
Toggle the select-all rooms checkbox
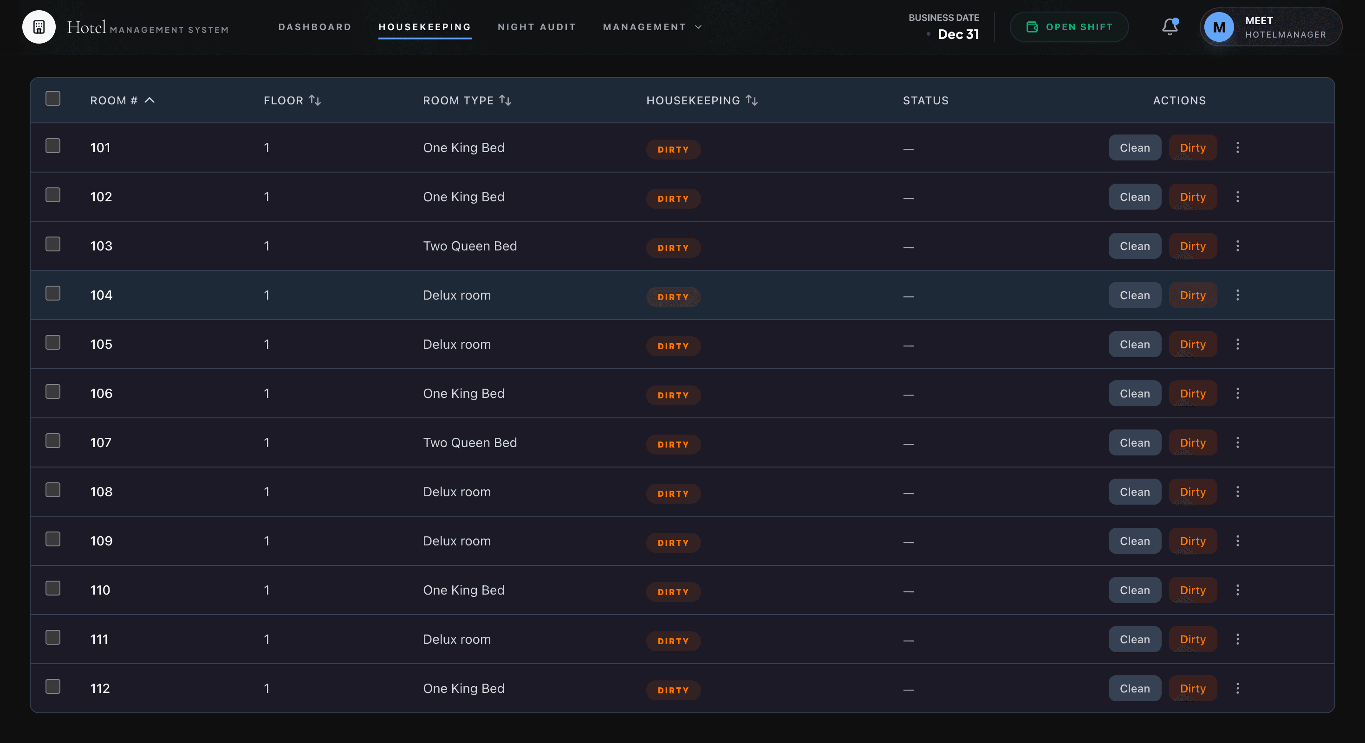53,98
